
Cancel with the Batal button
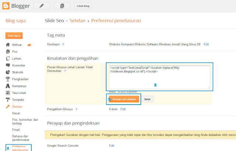coord(147,99)
